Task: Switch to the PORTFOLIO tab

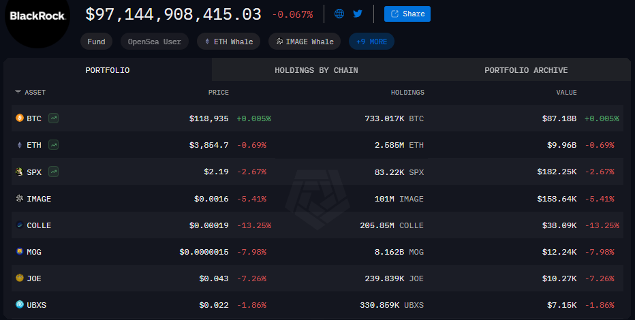Action: pyautogui.click(x=108, y=70)
